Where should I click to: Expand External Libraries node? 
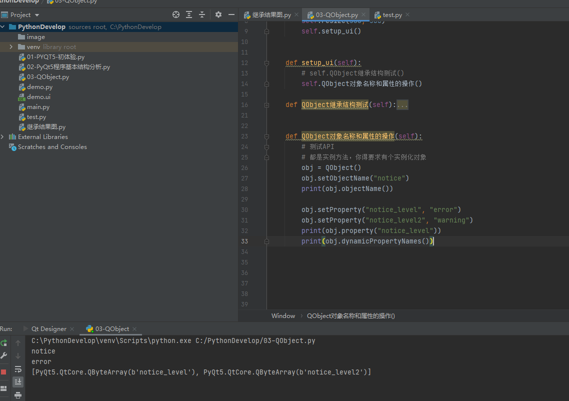pyautogui.click(x=2, y=137)
